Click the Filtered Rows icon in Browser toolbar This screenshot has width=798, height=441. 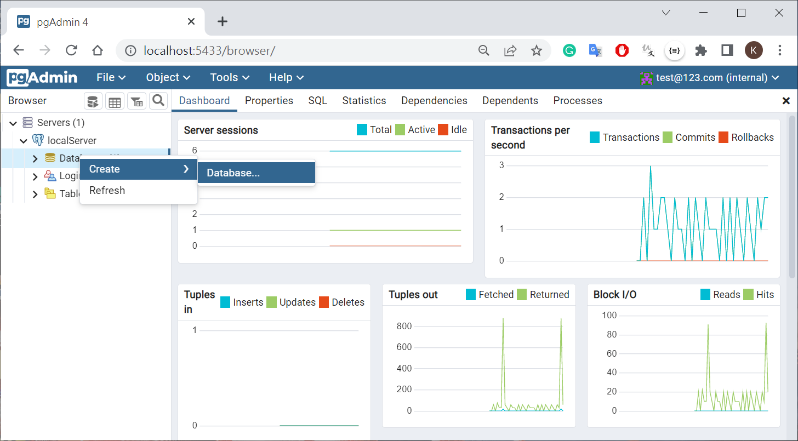(x=136, y=101)
